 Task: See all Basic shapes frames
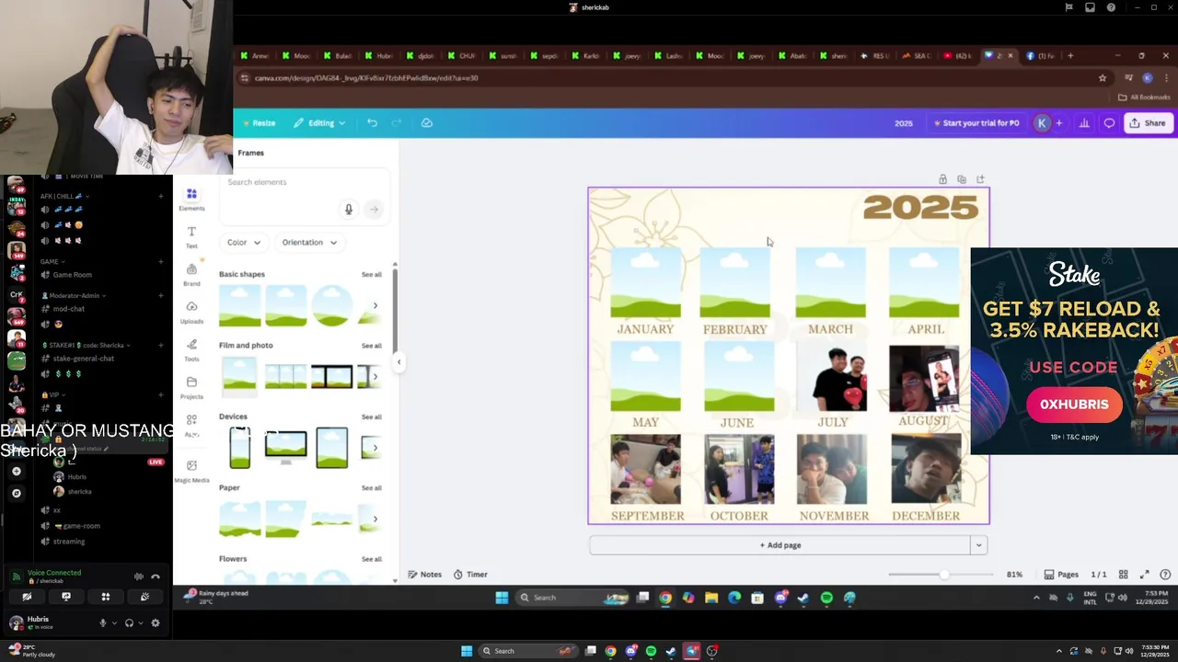point(371,275)
